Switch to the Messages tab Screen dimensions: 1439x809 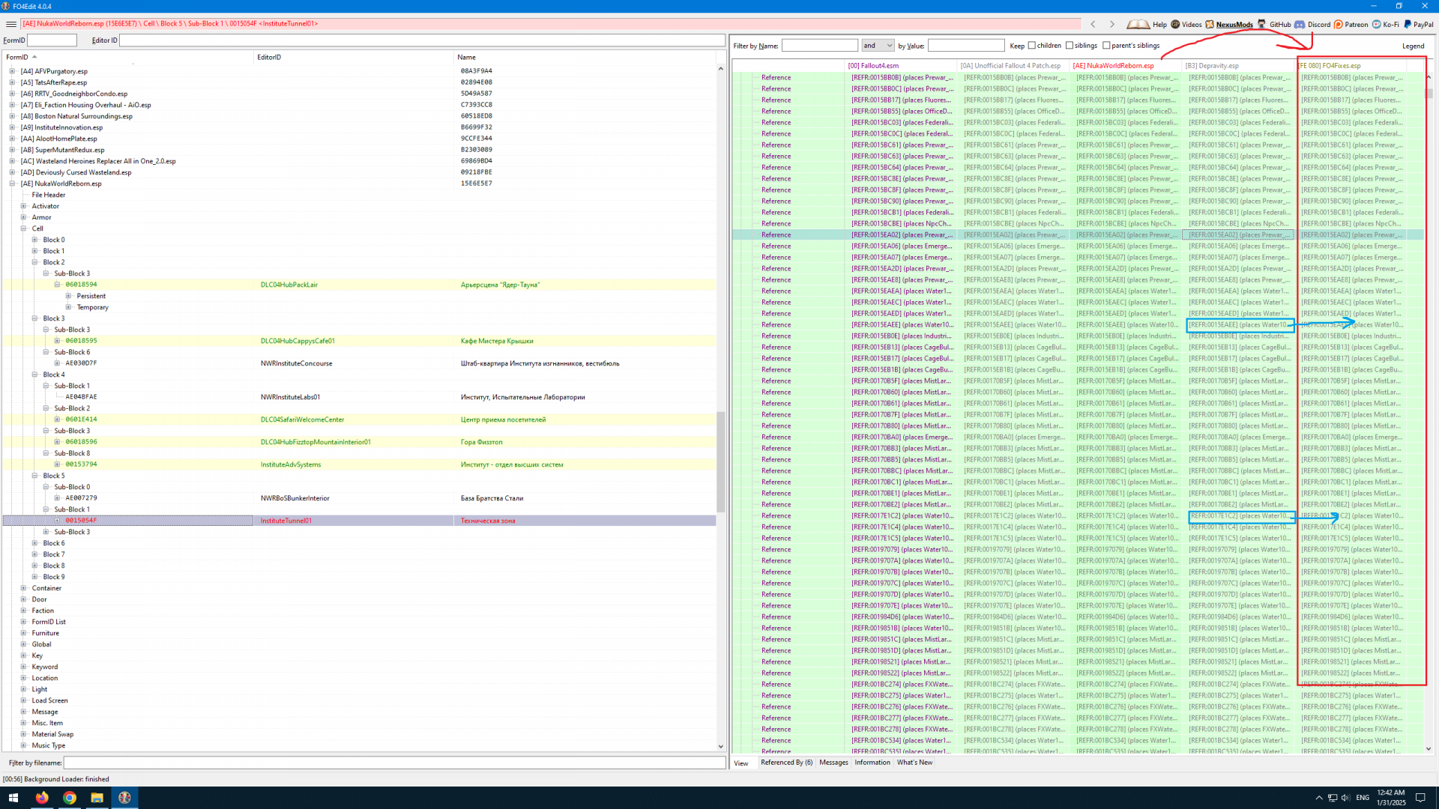[x=833, y=763]
